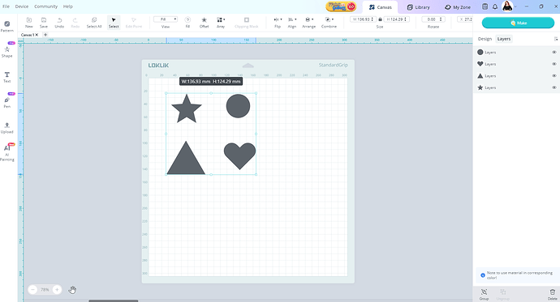Open the Pattern panel in sidebar
560x302 pixels.
click(x=6, y=27)
